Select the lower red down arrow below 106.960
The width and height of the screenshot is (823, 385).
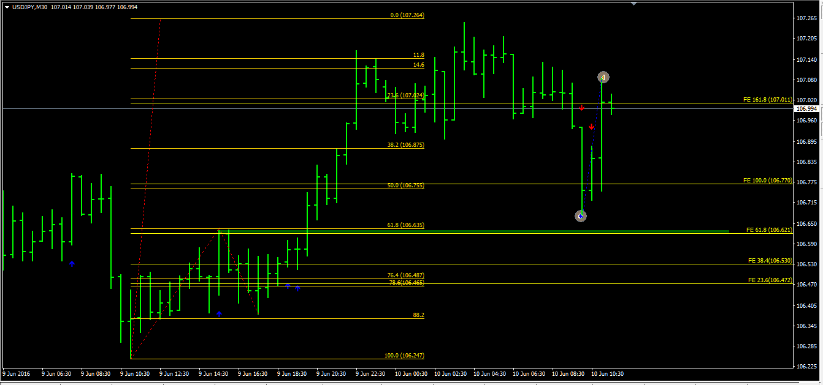591,127
